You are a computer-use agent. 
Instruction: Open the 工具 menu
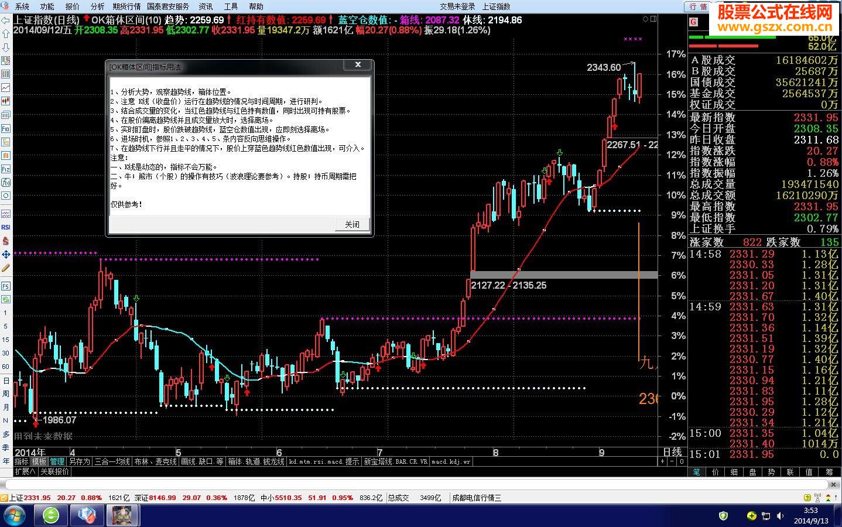pos(231,6)
